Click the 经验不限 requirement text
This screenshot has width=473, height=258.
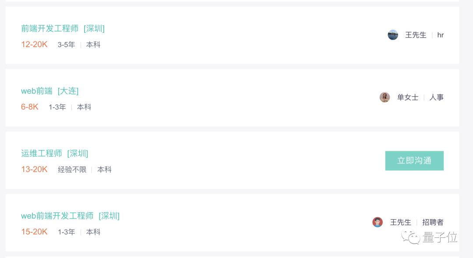(x=72, y=170)
